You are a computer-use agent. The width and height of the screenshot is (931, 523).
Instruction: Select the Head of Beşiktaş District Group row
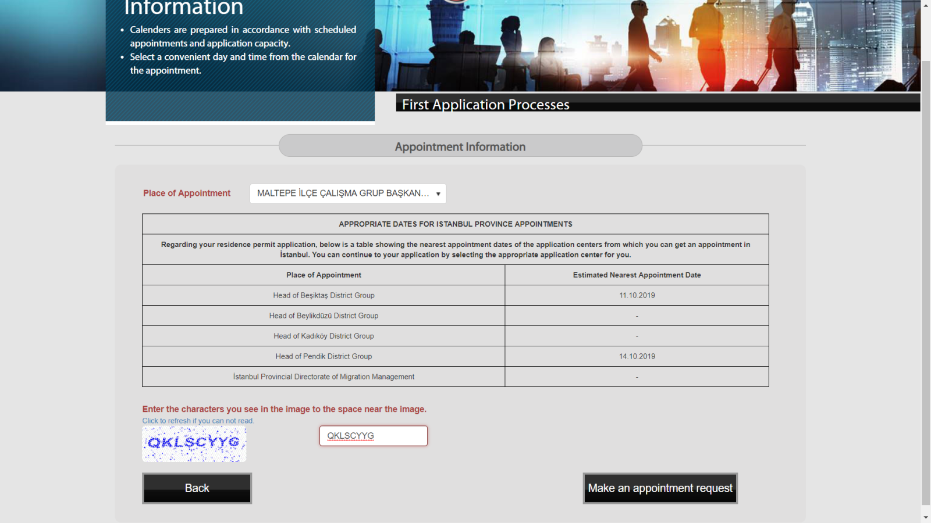[x=324, y=295]
